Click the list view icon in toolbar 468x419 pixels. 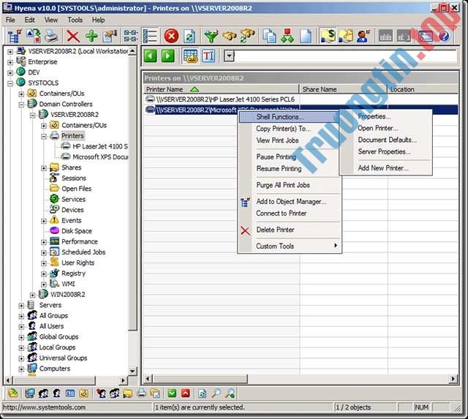click(149, 37)
